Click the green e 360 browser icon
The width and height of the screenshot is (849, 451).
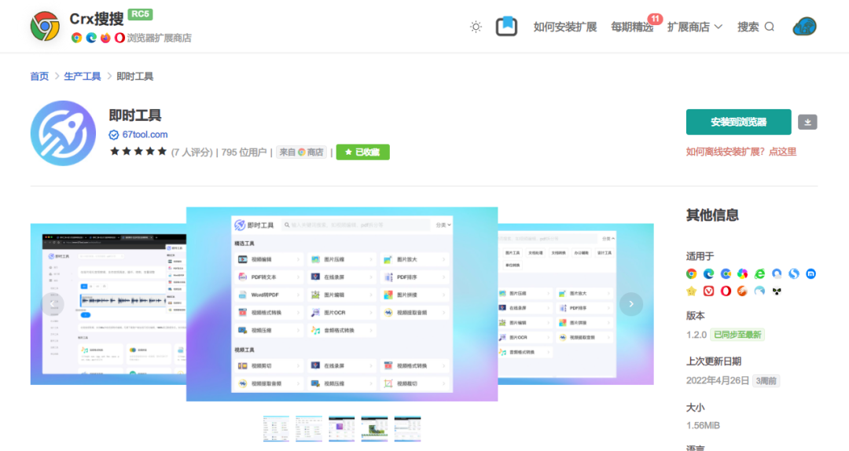click(759, 274)
